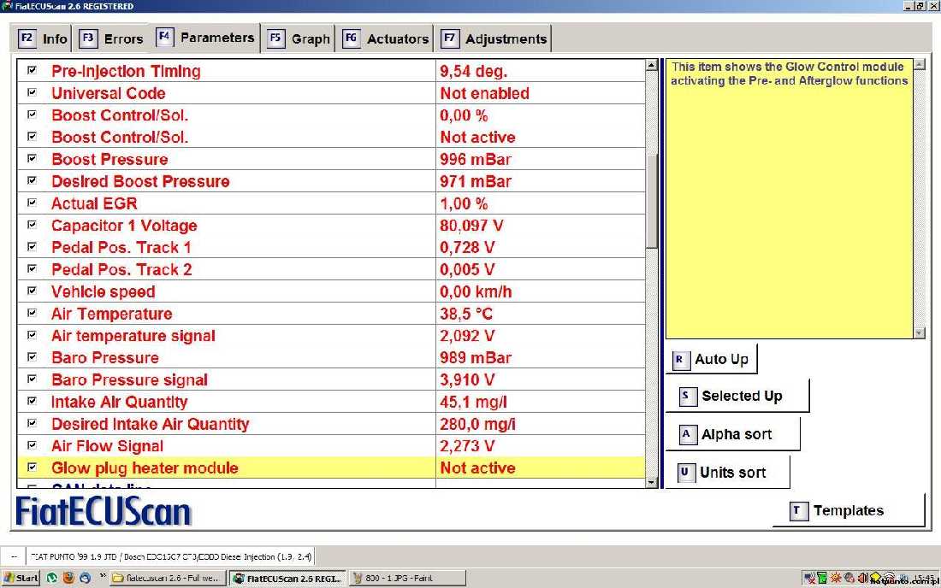Sort parameters with Alpha sort
The height and width of the screenshot is (588, 941).
pyautogui.click(x=733, y=434)
